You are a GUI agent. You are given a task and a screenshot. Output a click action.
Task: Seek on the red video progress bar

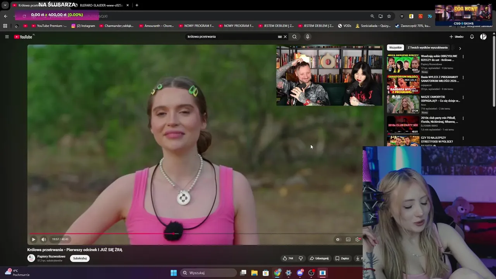pyautogui.click(x=196, y=234)
